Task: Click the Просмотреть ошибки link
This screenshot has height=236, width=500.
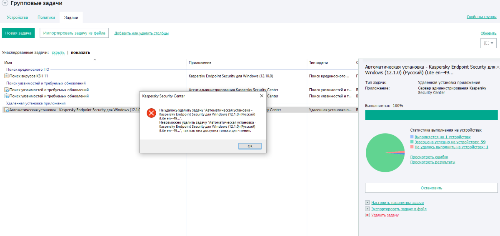Action: [429, 157]
